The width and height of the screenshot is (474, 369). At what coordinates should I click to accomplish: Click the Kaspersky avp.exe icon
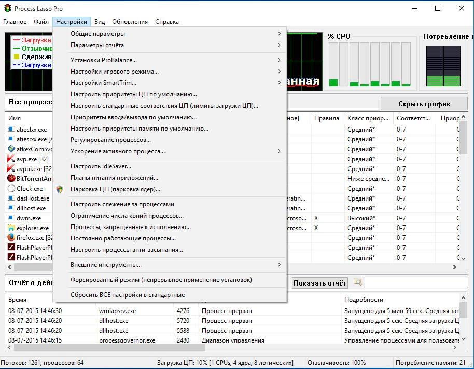point(11,159)
